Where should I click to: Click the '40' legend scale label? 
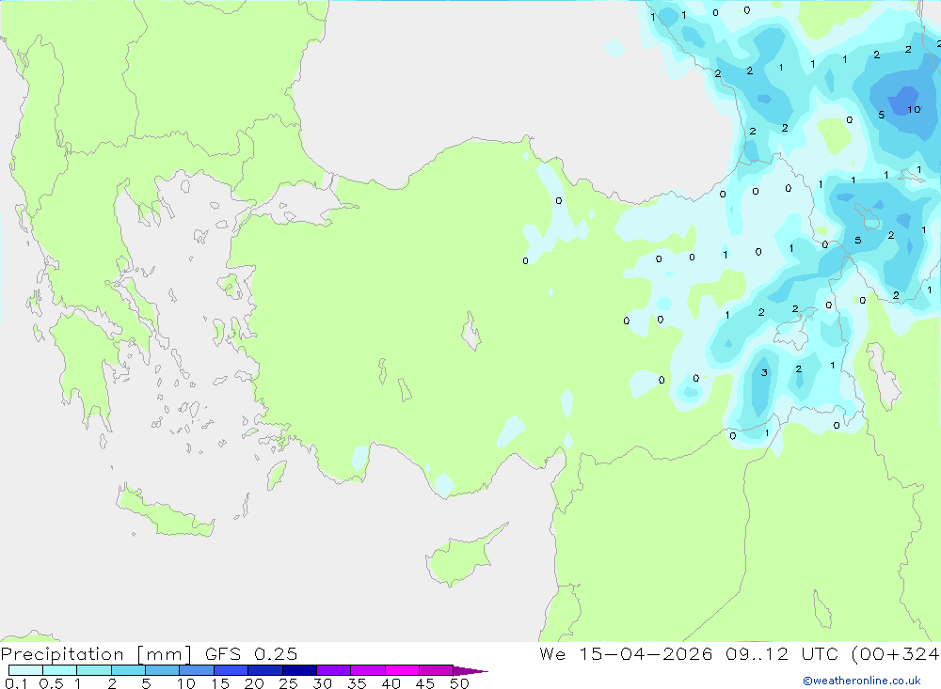click(x=391, y=683)
